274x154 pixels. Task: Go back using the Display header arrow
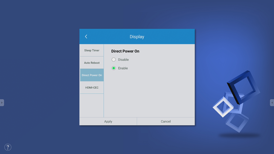86,36
